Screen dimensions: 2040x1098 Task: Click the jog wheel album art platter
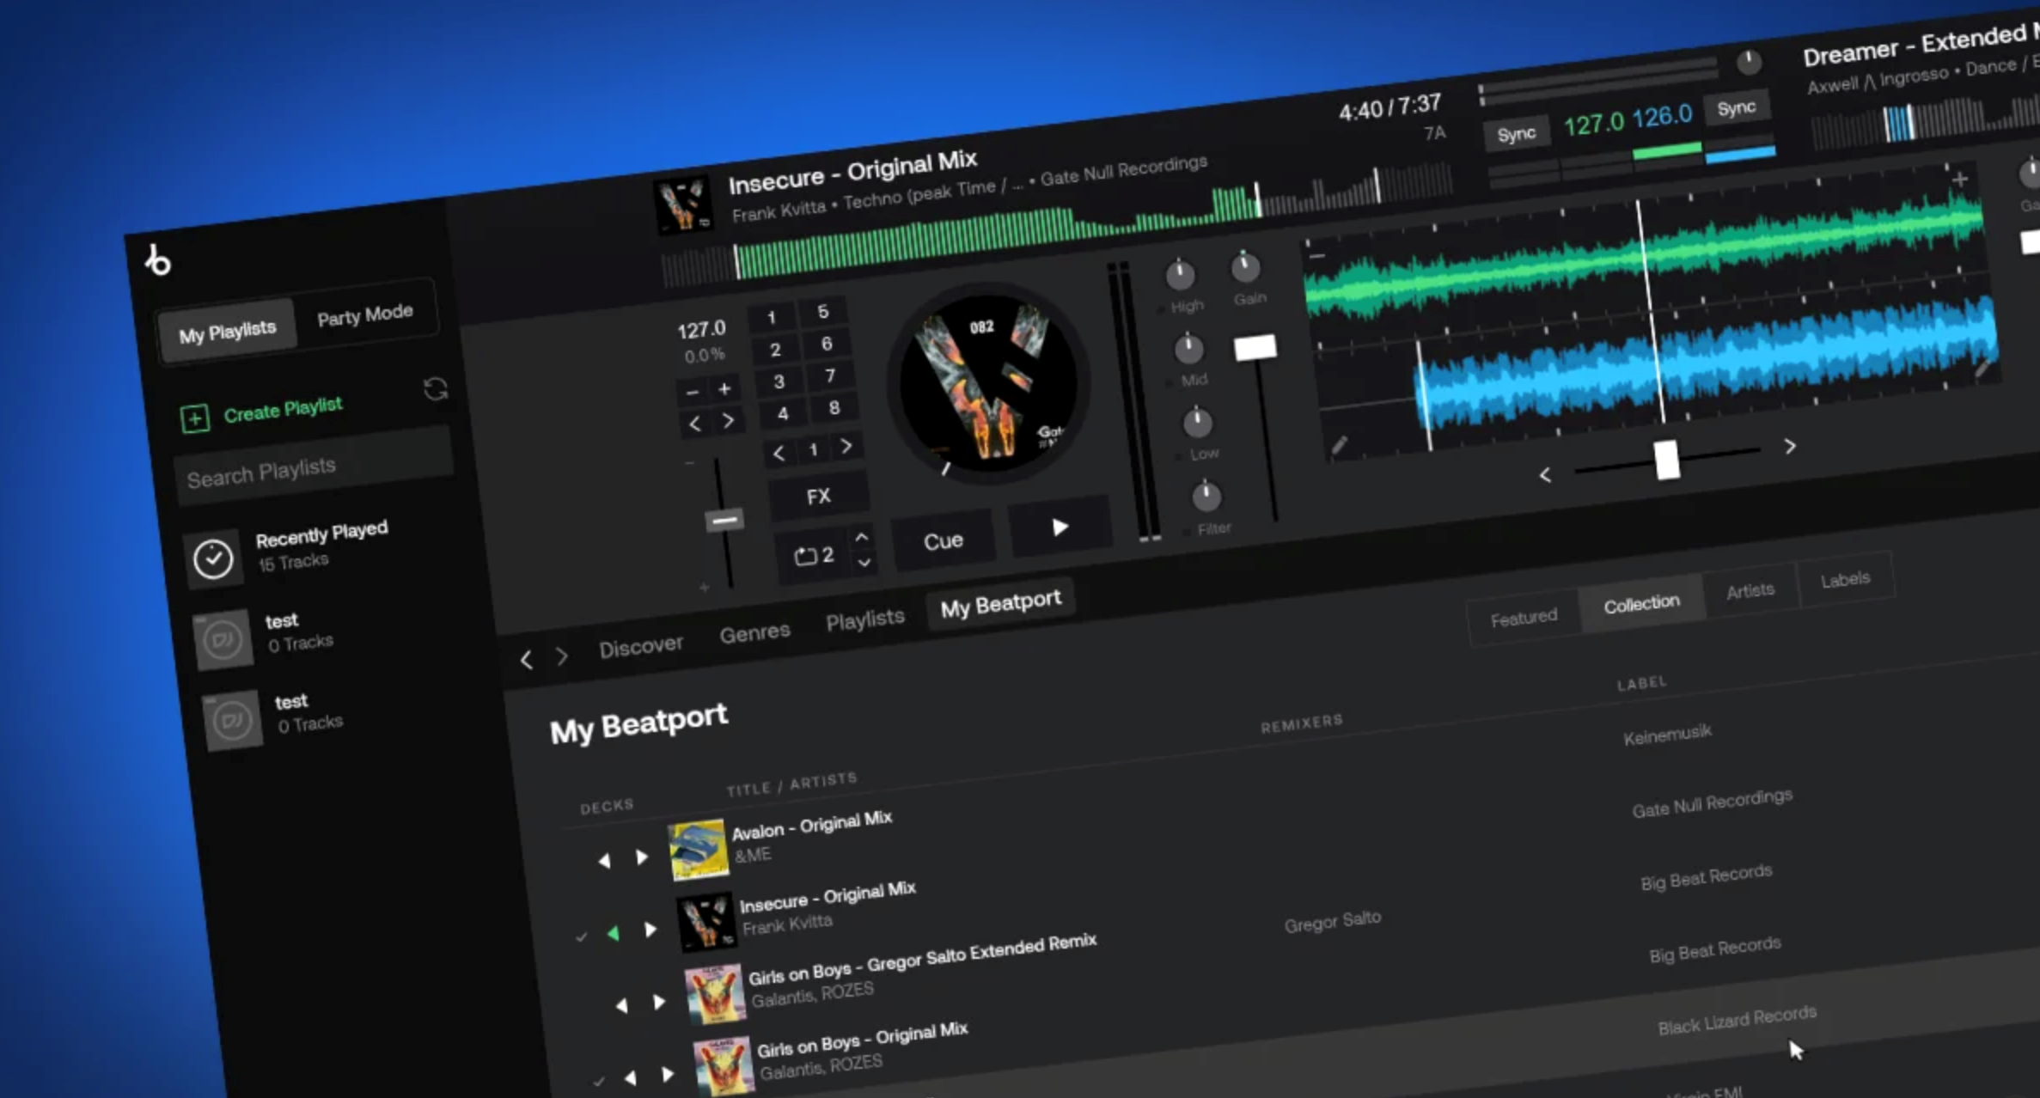[988, 383]
